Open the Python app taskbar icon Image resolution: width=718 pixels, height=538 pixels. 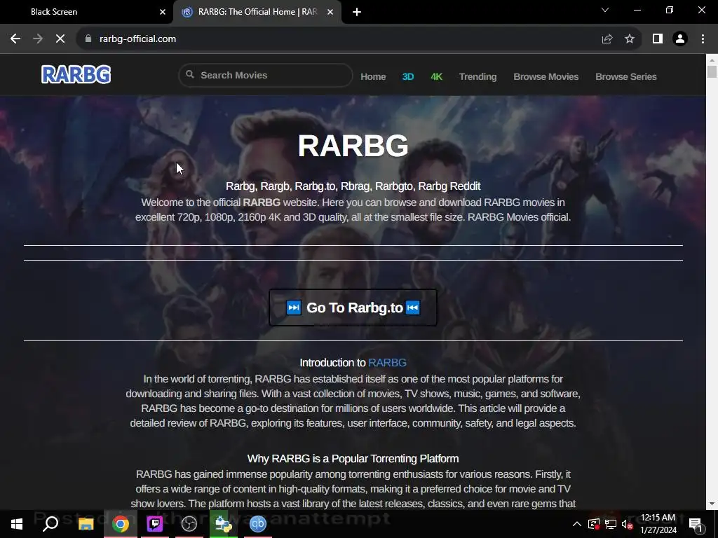[224, 524]
